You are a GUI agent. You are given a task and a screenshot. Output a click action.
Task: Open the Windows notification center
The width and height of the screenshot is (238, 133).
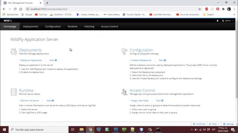233,130
